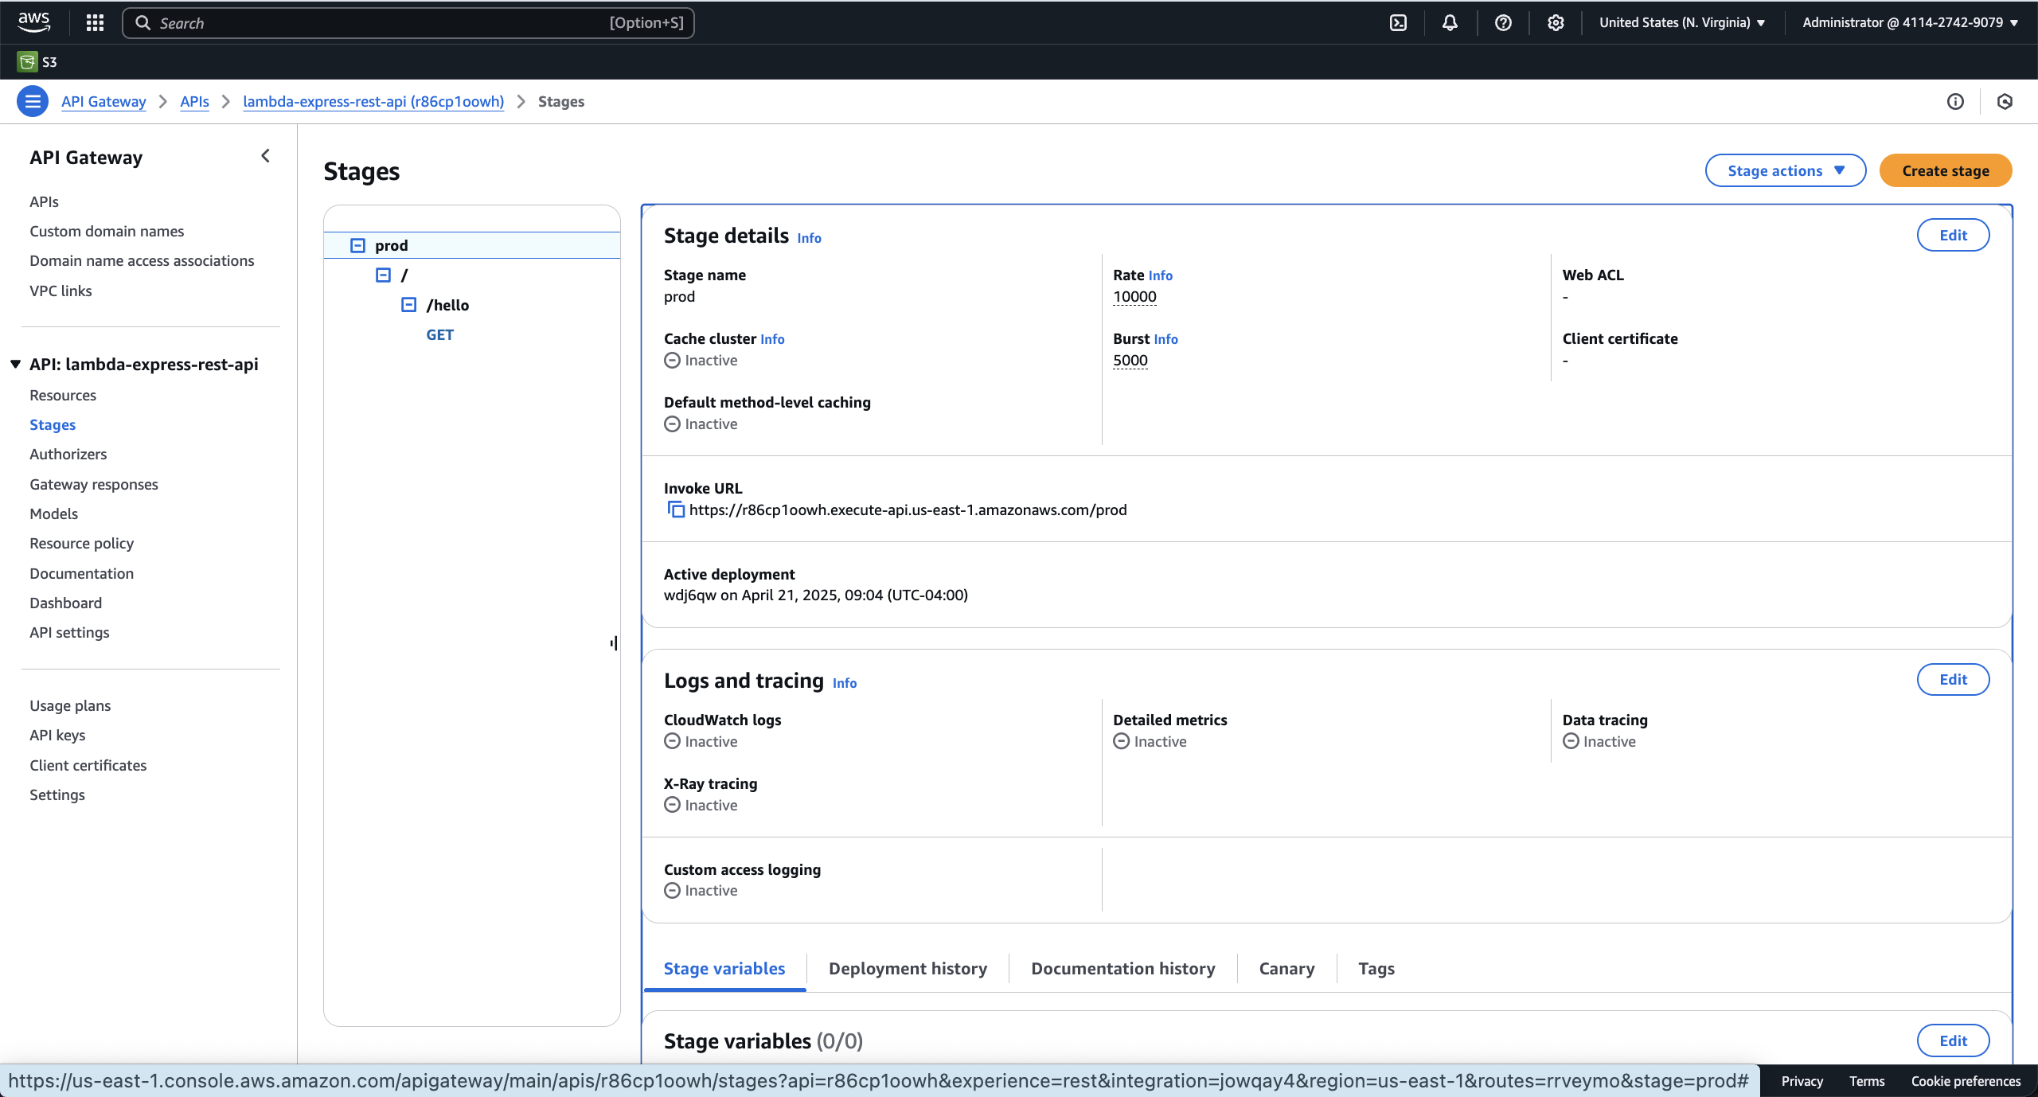
Task: Click the help question mark icon
Action: (1502, 22)
